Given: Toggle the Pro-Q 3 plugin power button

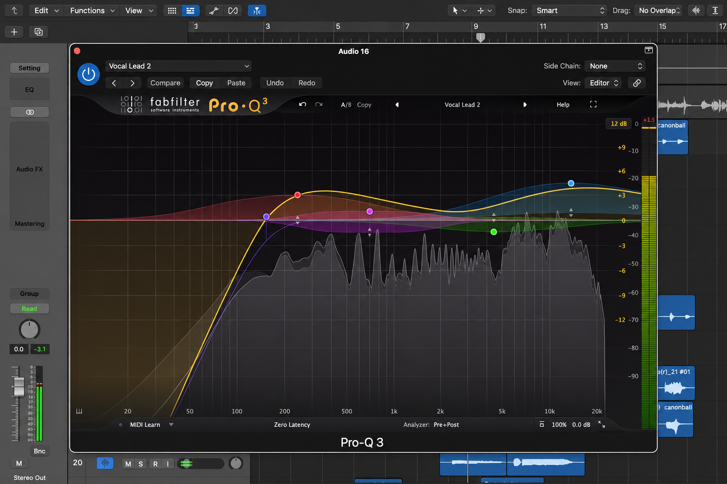Looking at the screenshot, I should [89, 74].
